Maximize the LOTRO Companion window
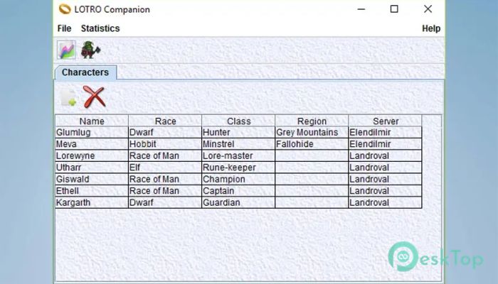This screenshot has height=284, width=498. click(394, 9)
